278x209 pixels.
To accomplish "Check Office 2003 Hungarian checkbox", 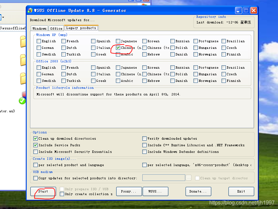I will 196,74.
